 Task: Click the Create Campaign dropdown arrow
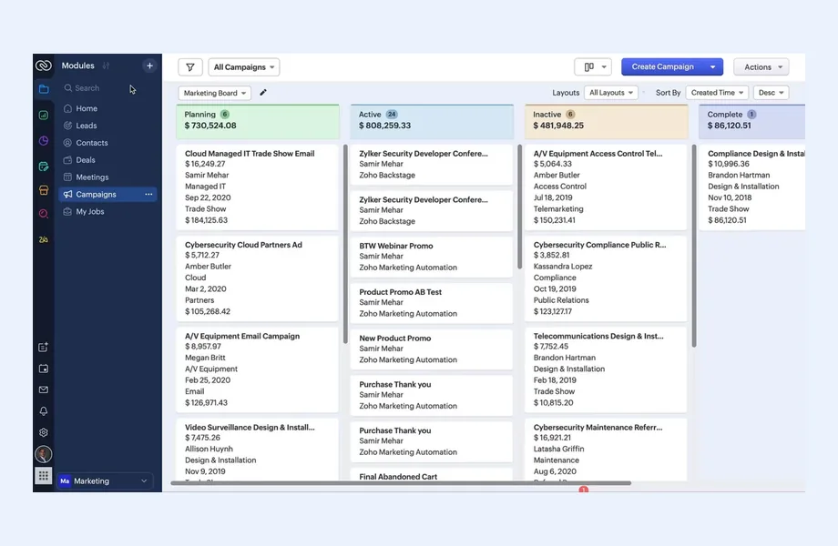[712, 66]
